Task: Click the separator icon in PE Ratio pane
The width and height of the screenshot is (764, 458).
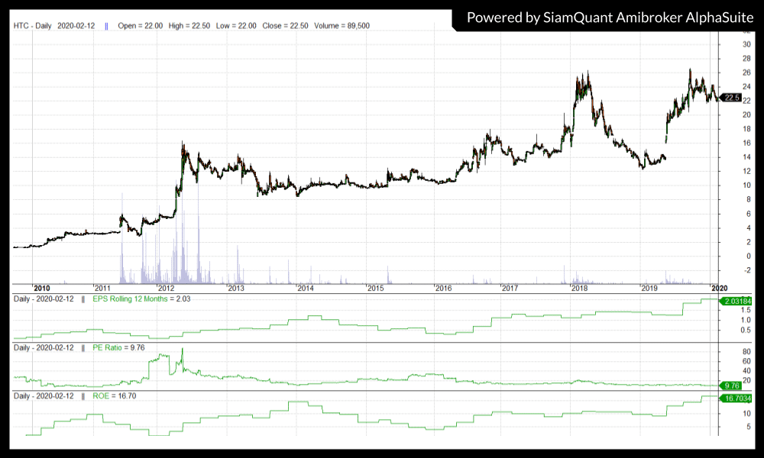Action: [x=83, y=348]
